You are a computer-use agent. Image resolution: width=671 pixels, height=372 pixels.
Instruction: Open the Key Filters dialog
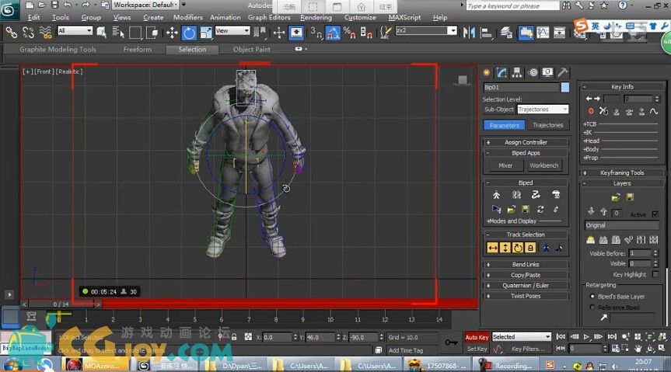[x=528, y=349]
